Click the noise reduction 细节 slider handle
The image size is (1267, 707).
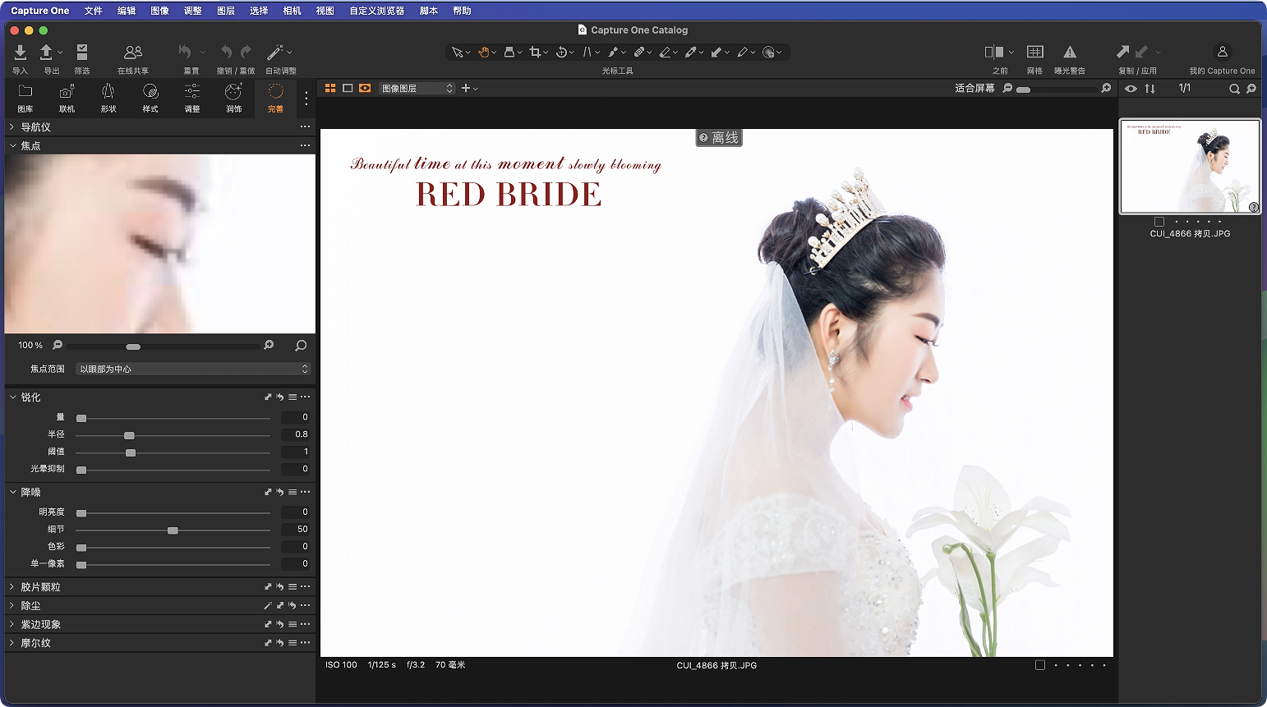[x=173, y=530]
